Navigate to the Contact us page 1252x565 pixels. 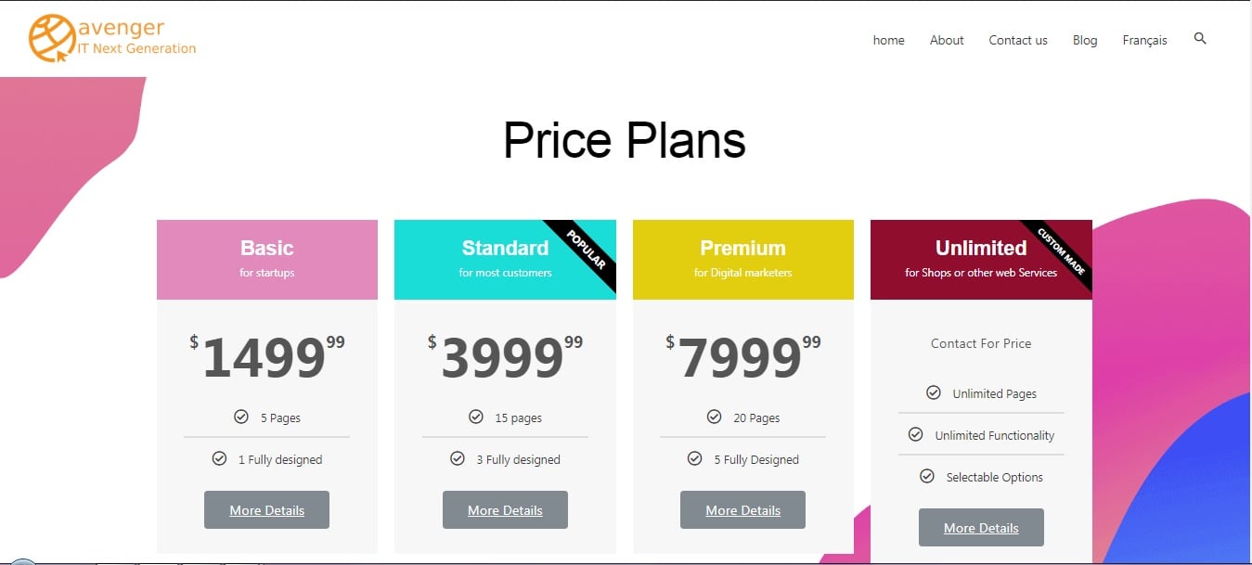coord(1018,40)
